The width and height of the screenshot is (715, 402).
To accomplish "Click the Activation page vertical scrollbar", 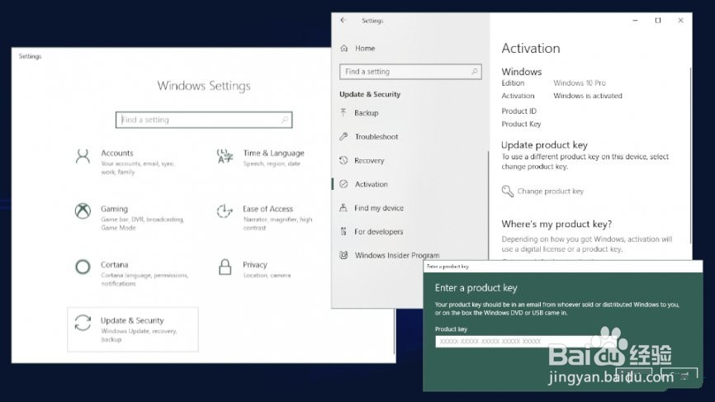I will pyautogui.click(x=690, y=155).
